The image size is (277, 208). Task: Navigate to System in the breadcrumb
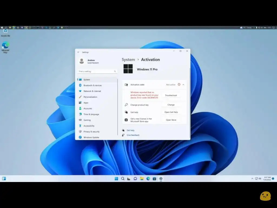pyautogui.click(x=128, y=60)
